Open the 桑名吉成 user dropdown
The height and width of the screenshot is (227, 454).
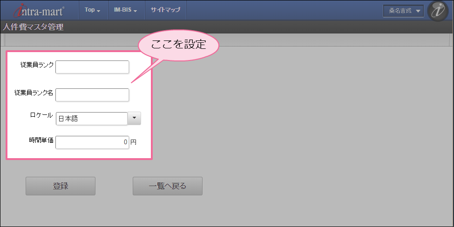click(403, 11)
